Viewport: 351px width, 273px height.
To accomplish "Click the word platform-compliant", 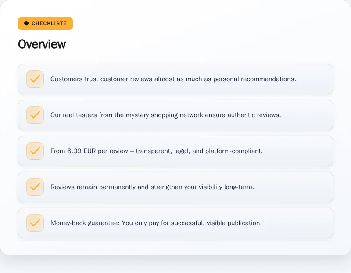I will pyautogui.click(x=234, y=151).
